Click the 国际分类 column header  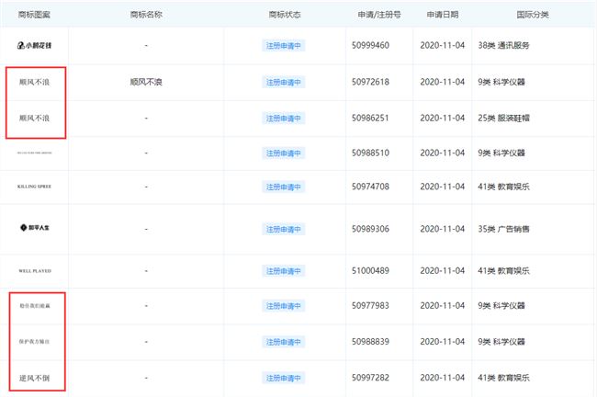click(533, 15)
